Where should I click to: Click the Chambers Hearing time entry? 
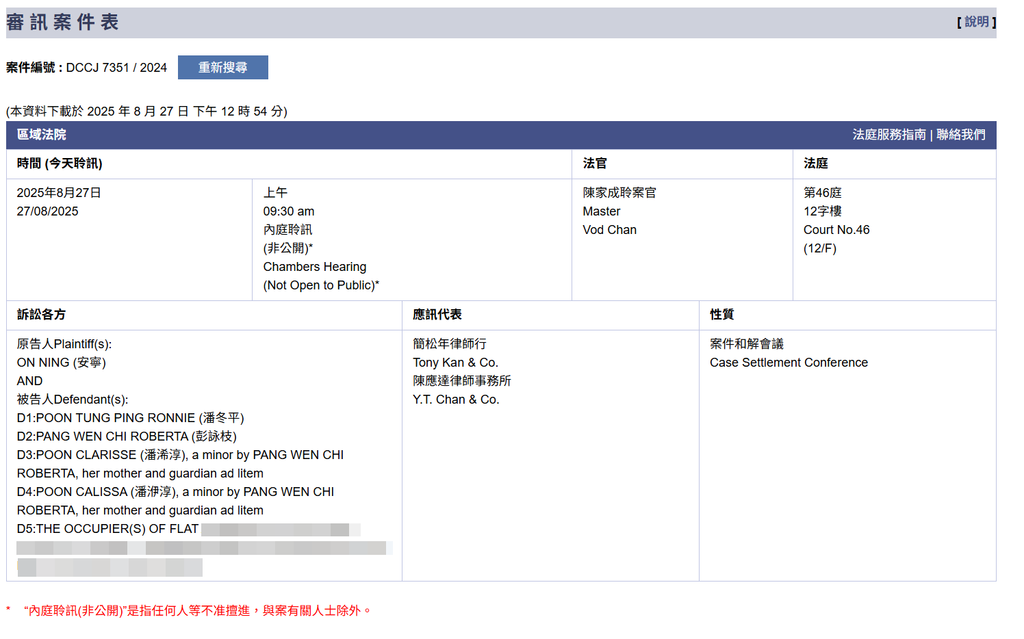pyautogui.click(x=314, y=266)
